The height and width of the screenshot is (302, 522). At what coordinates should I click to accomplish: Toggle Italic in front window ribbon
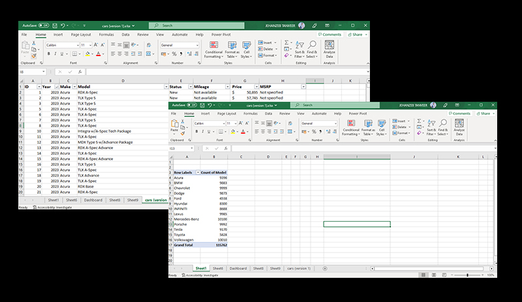point(203,132)
